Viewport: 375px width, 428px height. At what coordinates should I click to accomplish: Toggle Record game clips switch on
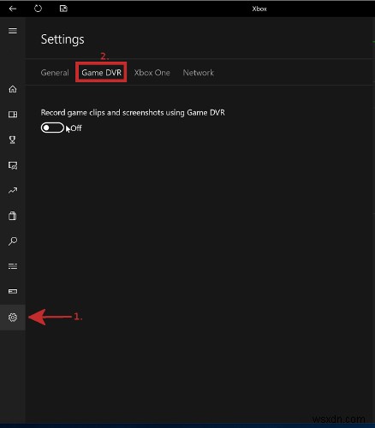(52, 128)
